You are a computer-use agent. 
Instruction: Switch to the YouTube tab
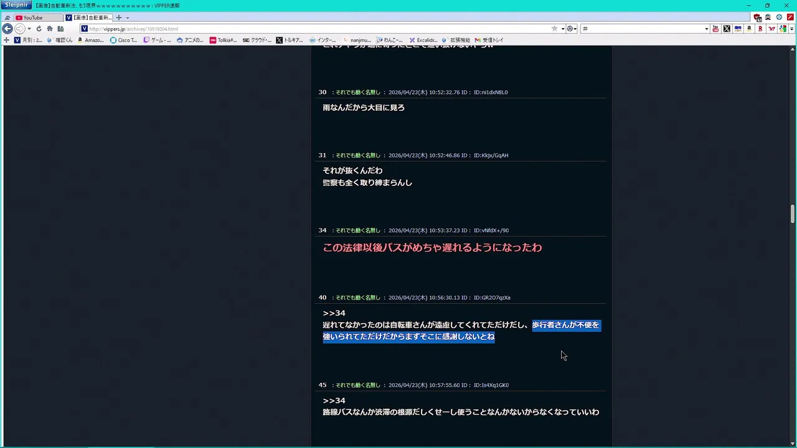(38, 17)
